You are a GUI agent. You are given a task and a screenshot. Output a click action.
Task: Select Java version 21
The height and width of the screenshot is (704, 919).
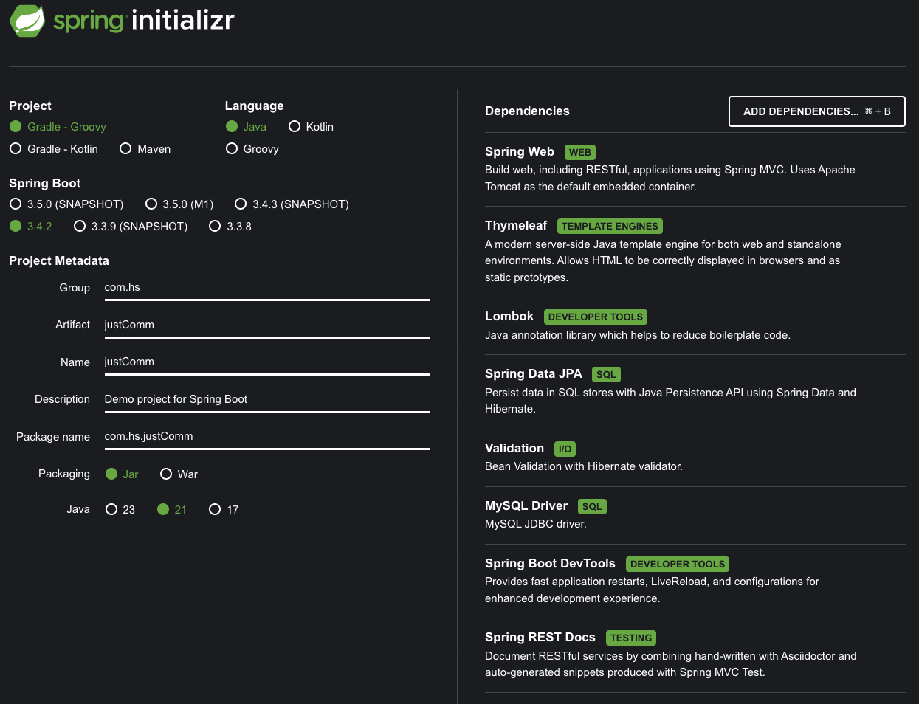[172, 510]
